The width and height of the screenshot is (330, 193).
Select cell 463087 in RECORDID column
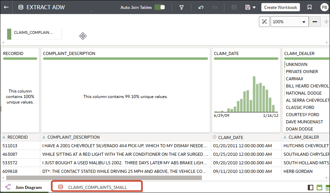pos(20,154)
